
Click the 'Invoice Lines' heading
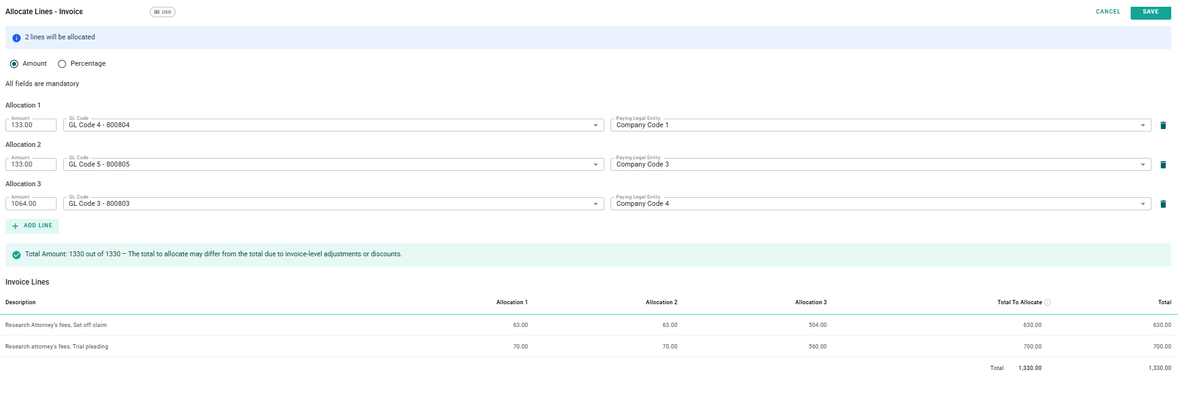27,282
